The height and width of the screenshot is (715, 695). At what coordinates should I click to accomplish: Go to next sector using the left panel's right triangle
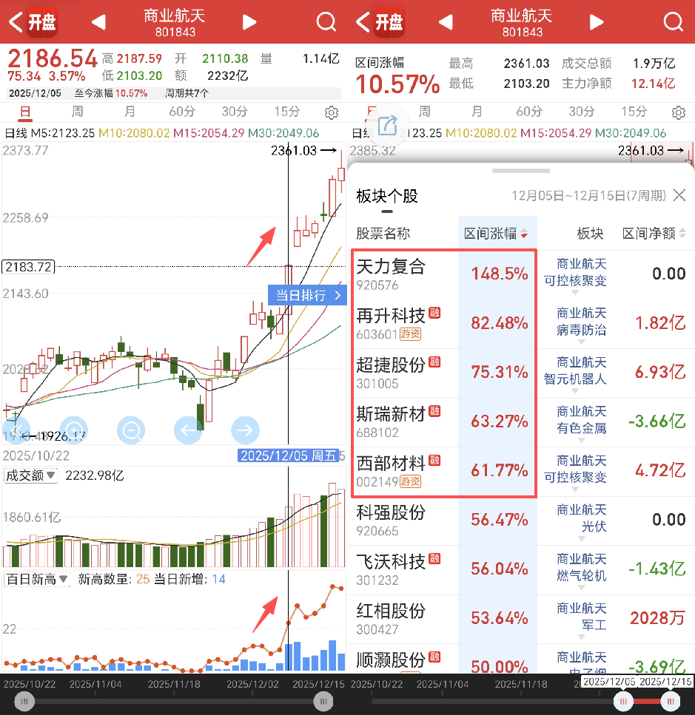[249, 22]
